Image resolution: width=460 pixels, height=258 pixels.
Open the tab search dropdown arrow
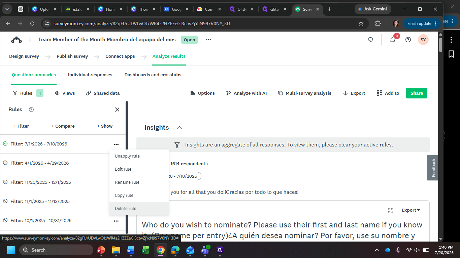tap(7, 9)
